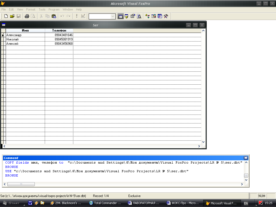
Task: Select the cell containing Александр
Action: (25, 35)
